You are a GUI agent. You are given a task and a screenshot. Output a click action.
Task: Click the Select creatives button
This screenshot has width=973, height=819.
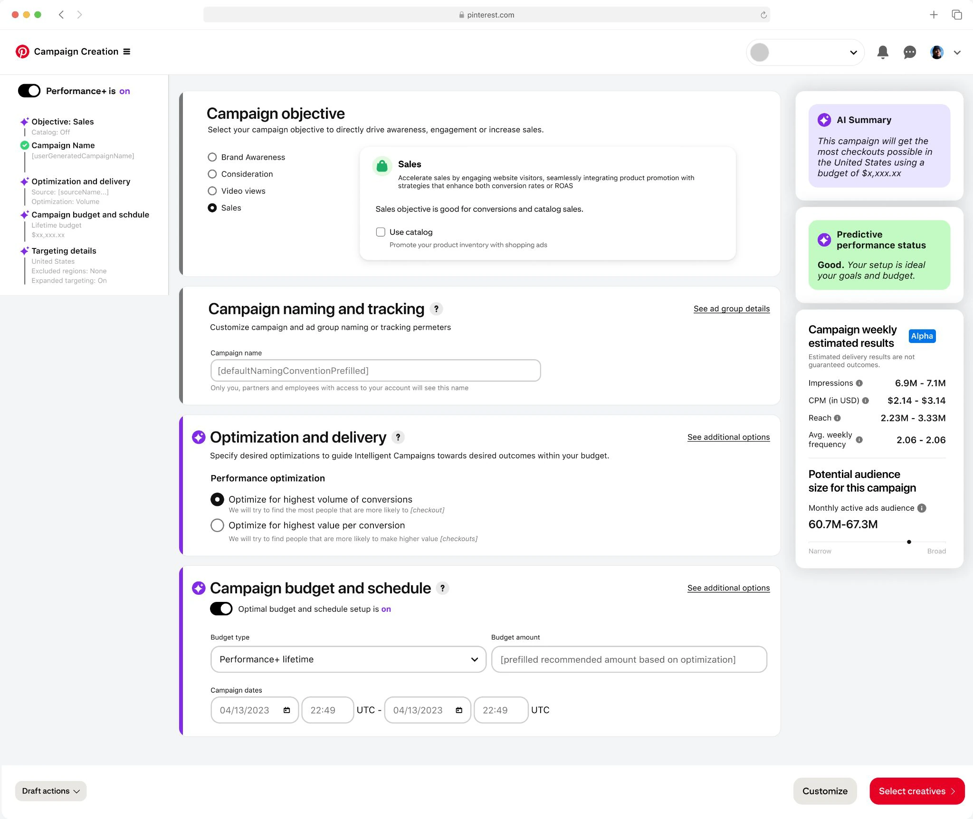click(917, 791)
